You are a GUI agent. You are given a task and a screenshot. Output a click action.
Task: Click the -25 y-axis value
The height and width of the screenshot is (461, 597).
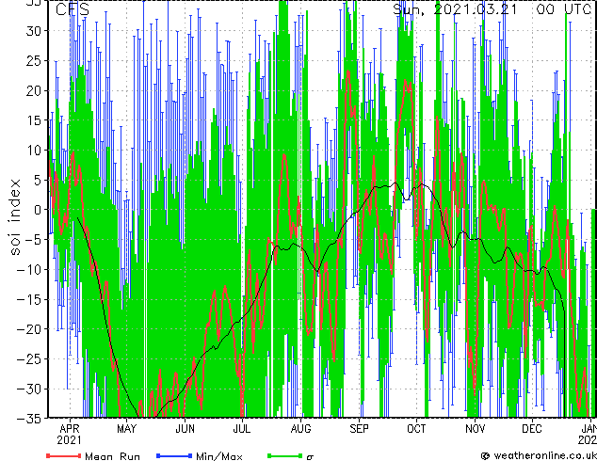pos(31,359)
